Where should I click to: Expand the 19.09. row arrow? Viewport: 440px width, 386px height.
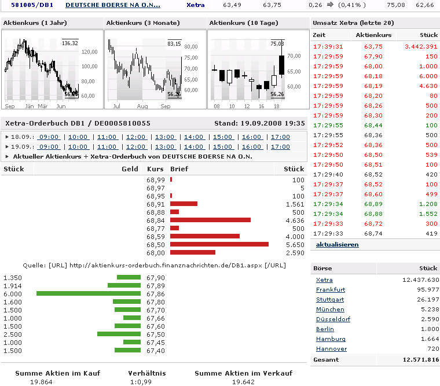pyautogui.click(x=7, y=147)
